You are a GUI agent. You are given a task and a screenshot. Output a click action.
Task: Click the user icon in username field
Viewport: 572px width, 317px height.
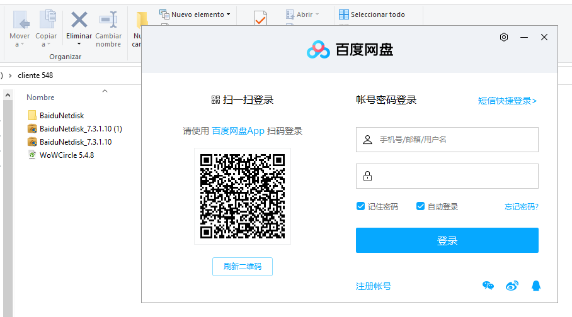(x=367, y=140)
